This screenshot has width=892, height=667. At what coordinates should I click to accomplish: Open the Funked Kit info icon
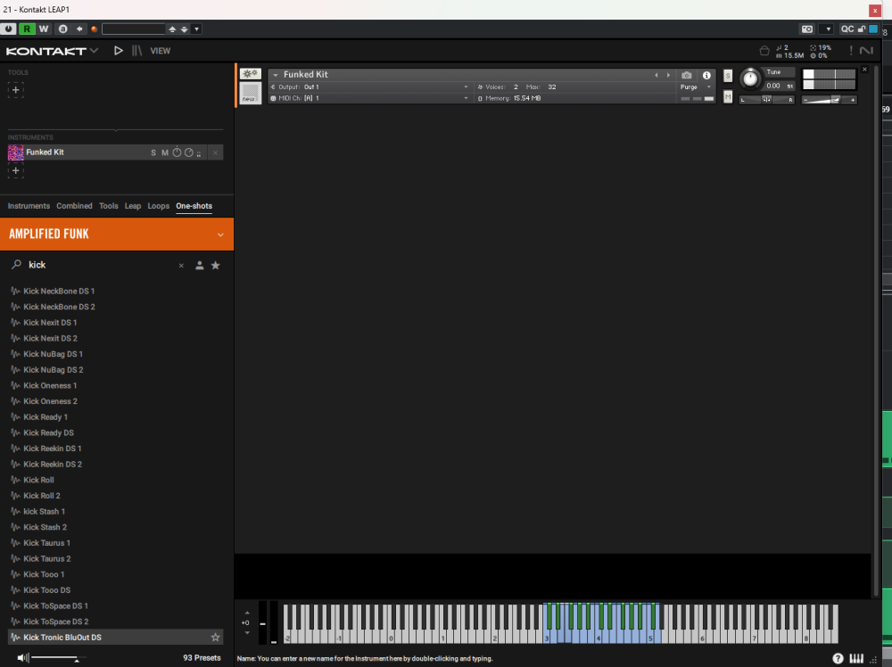pos(706,75)
